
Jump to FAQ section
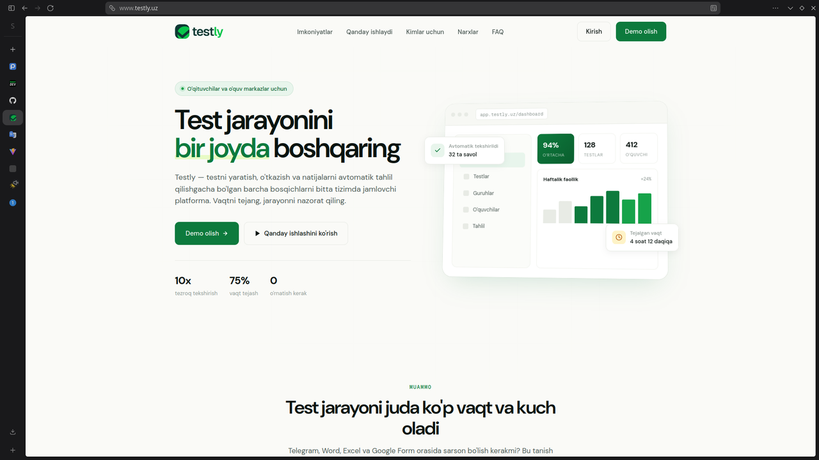coord(498,32)
